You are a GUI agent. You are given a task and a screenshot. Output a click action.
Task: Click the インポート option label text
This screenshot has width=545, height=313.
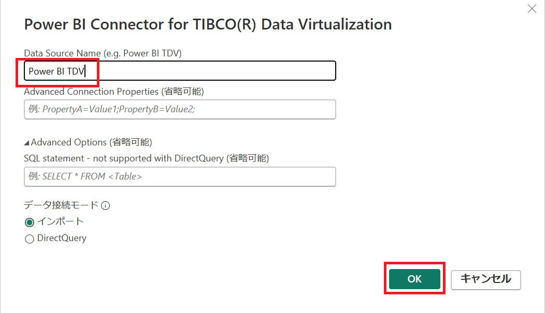(x=61, y=221)
